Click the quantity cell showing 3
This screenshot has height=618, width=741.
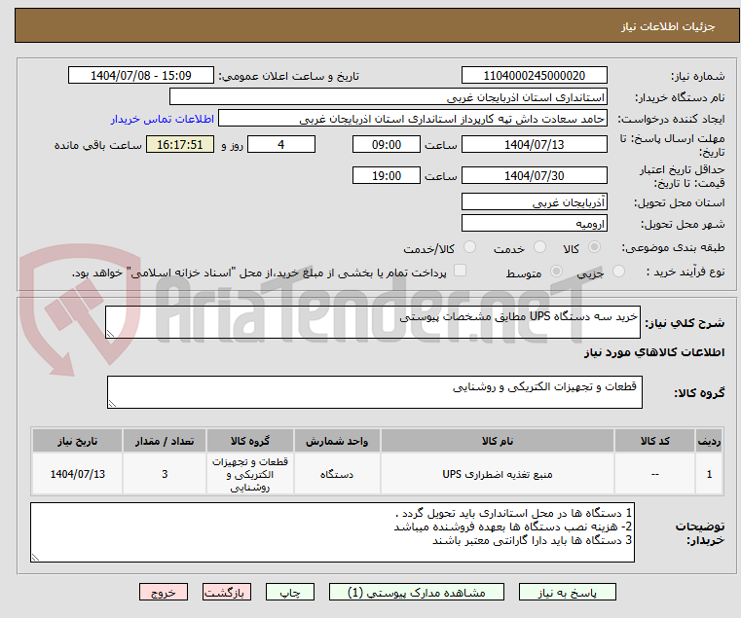165,474
